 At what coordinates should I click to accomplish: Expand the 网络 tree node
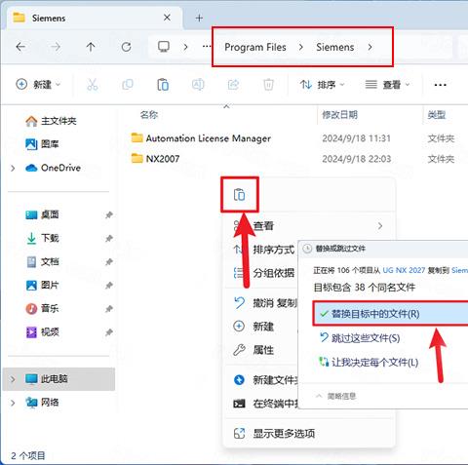coord(13,403)
